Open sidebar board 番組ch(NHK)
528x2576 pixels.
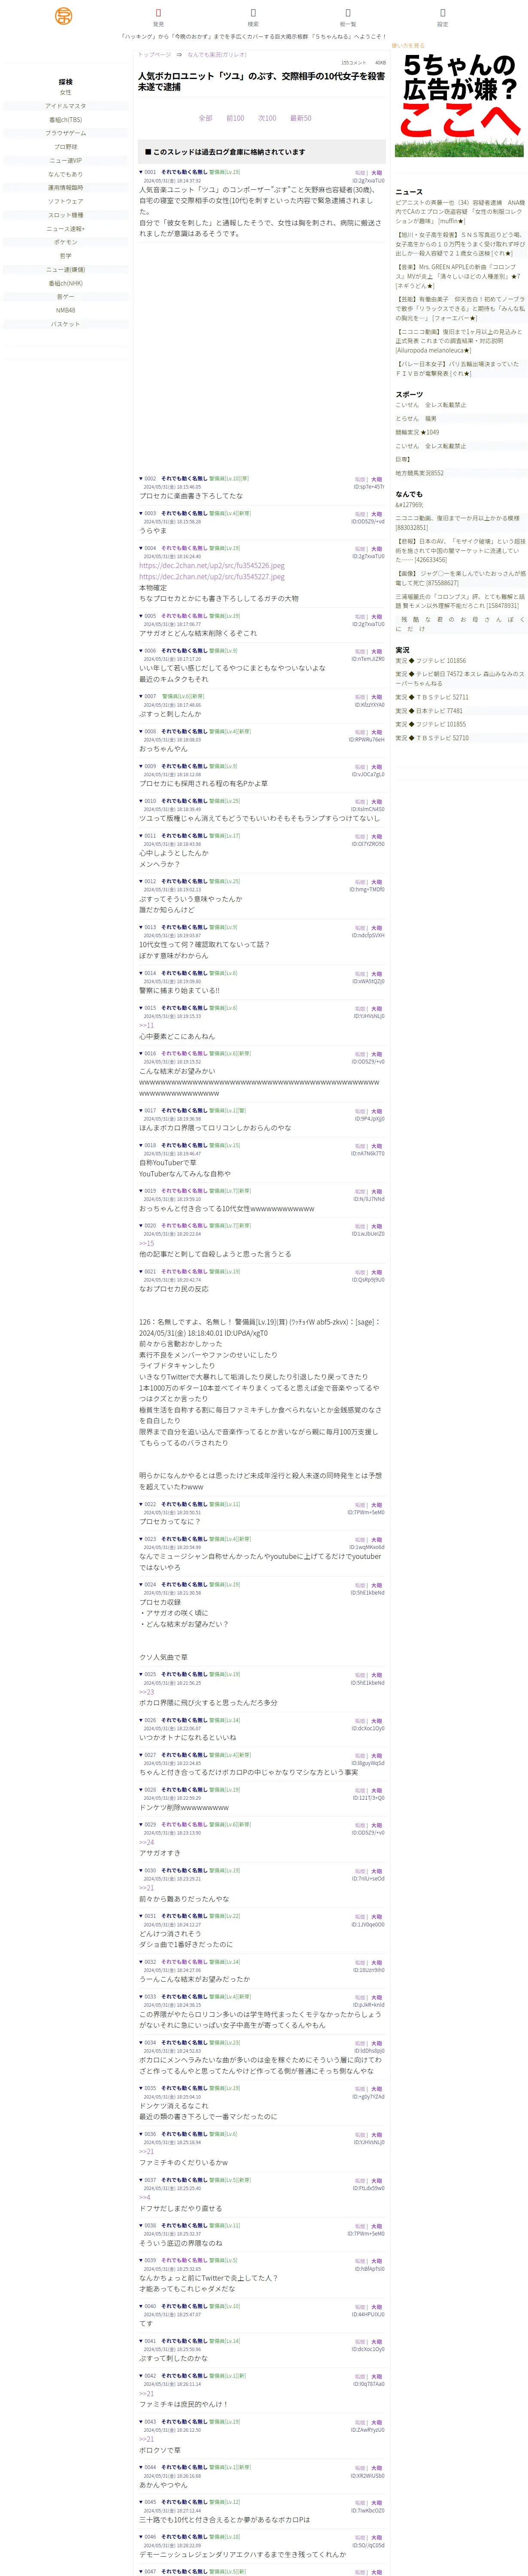65,283
